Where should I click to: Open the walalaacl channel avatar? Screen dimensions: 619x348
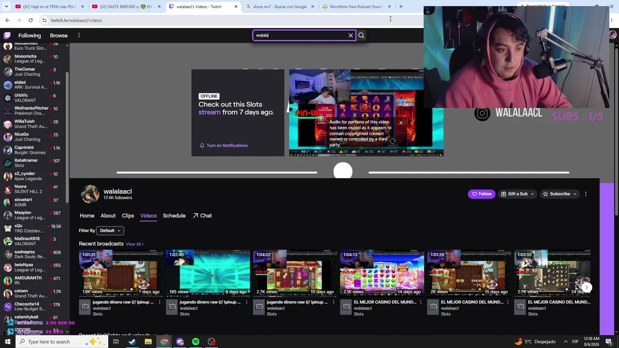[89, 194]
